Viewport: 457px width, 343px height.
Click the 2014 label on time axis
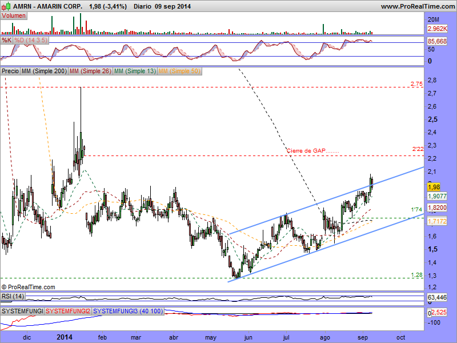click(65, 337)
